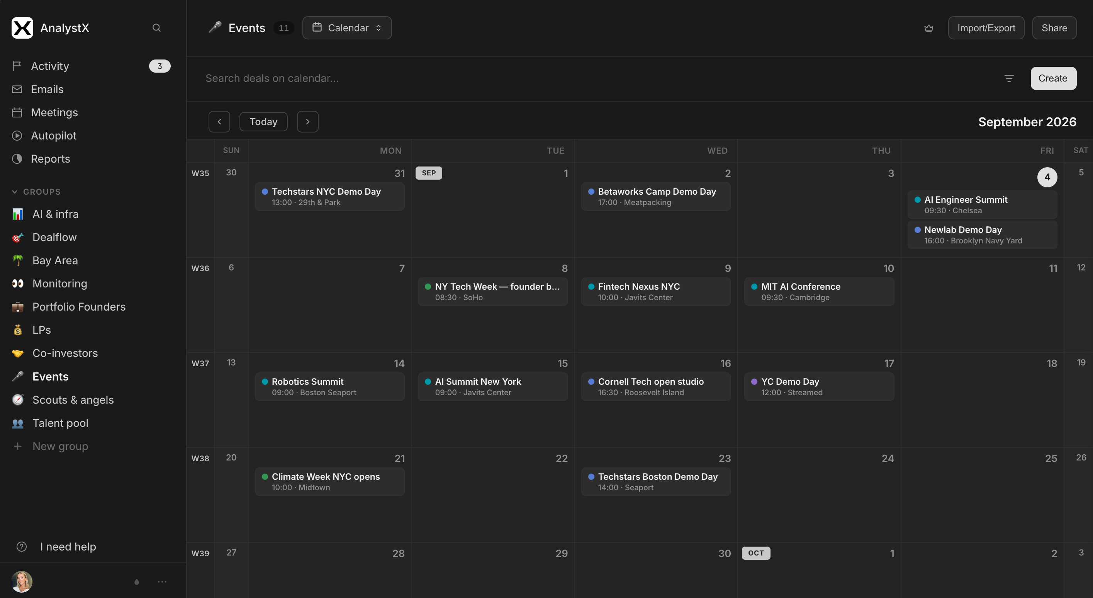Screen dimensions: 1093x598
Task: Open YC Demo Day event
Action: pos(819,387)
